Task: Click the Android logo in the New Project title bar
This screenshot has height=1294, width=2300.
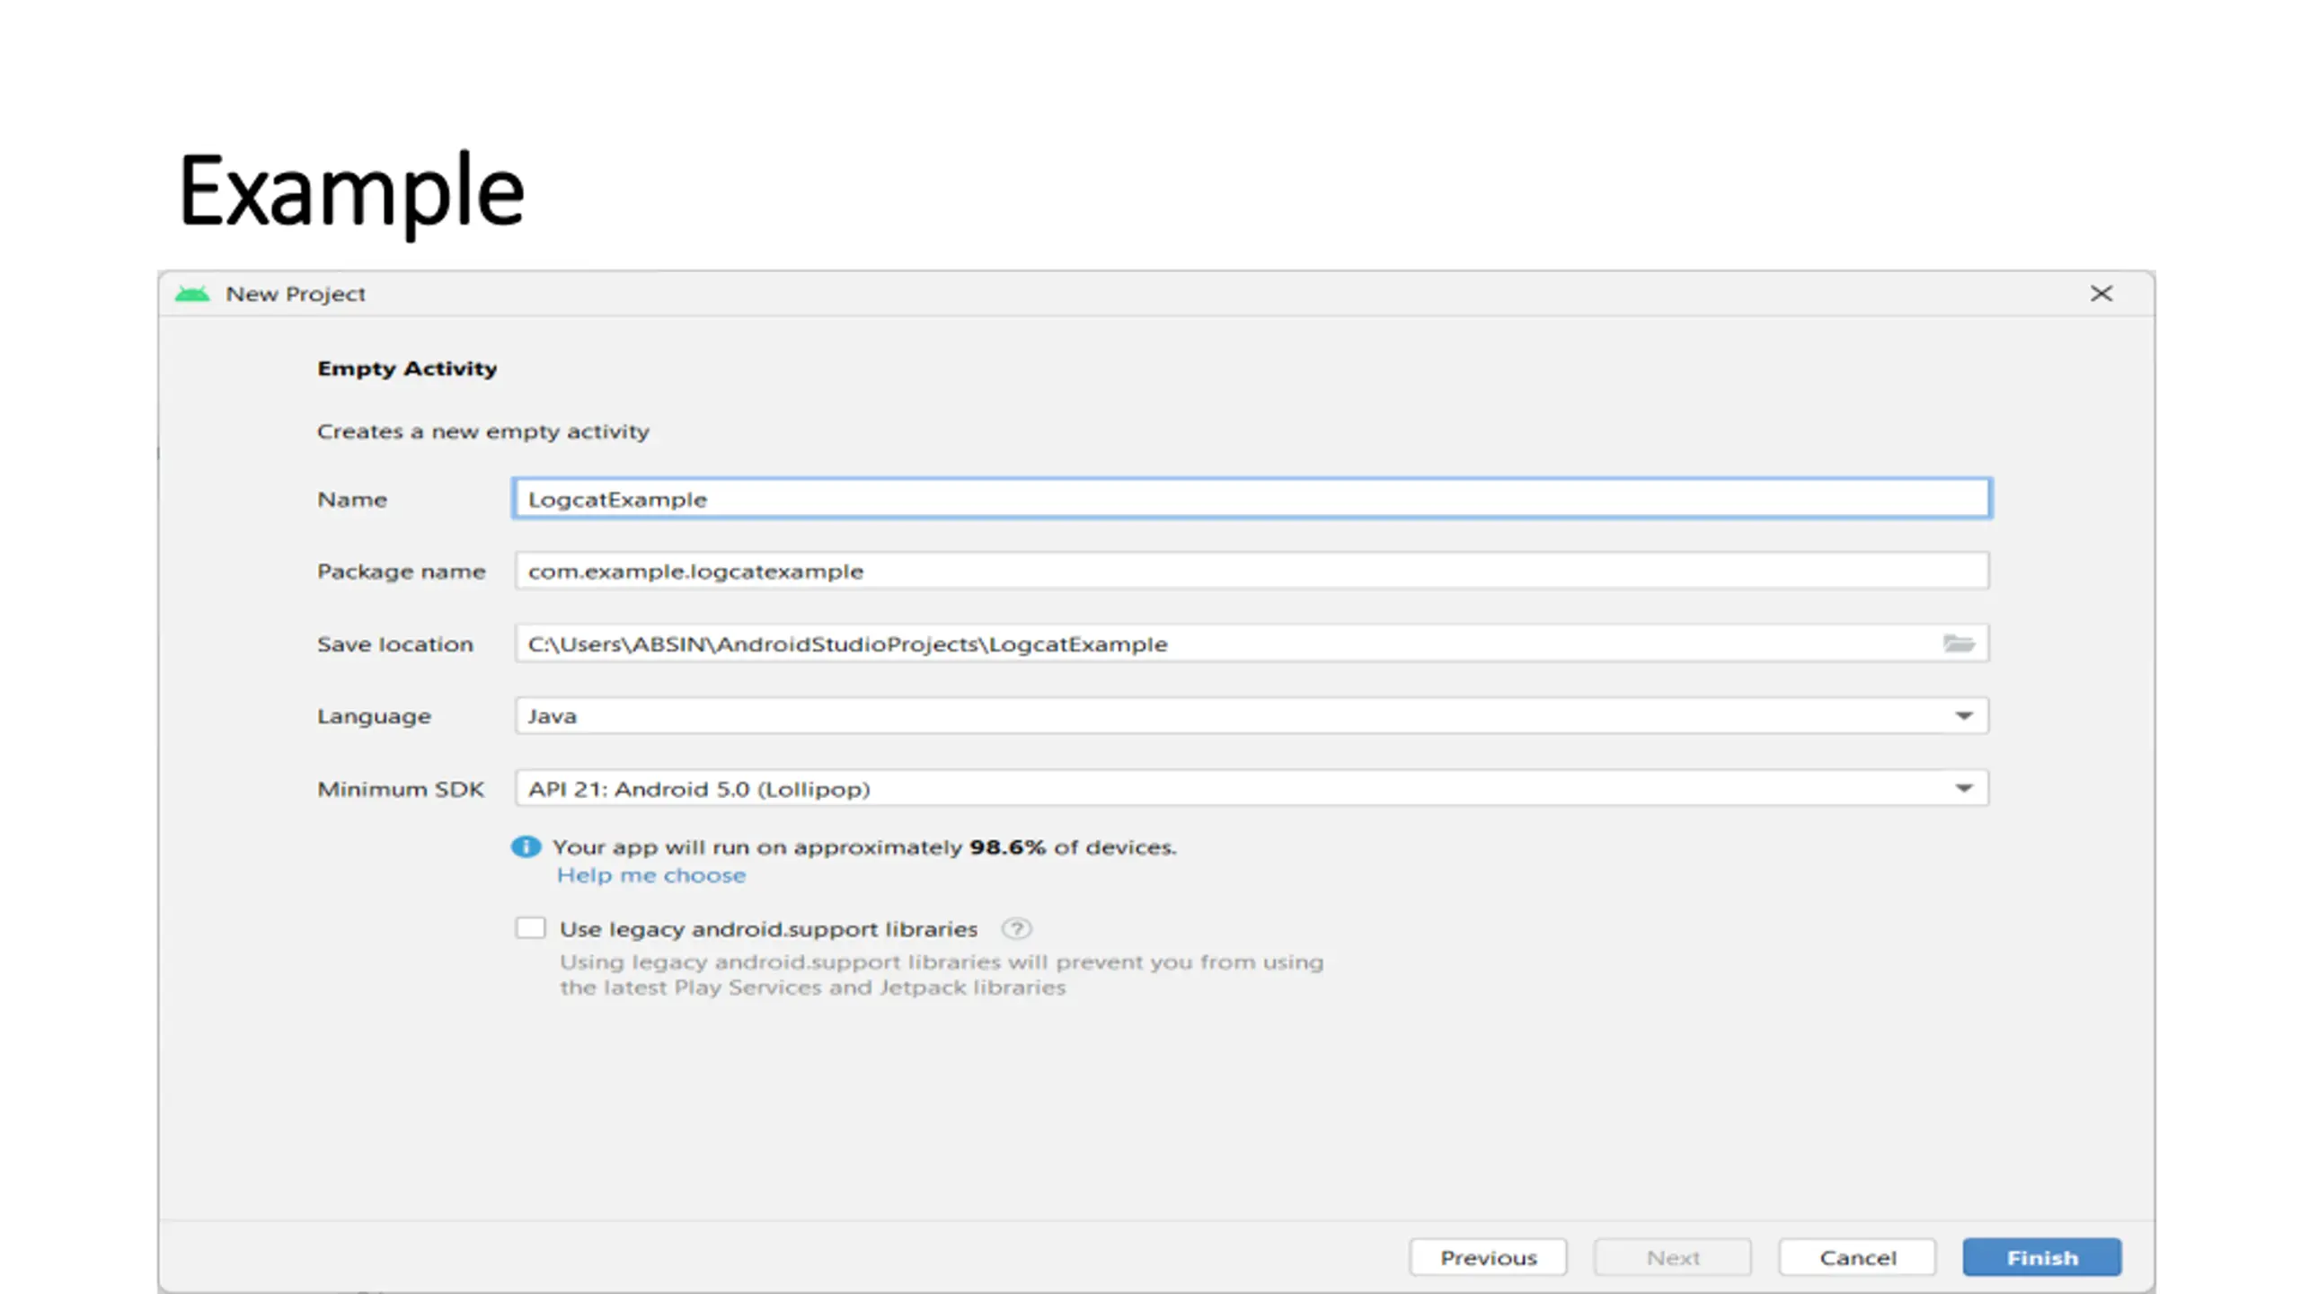Action: coord(192,294)
